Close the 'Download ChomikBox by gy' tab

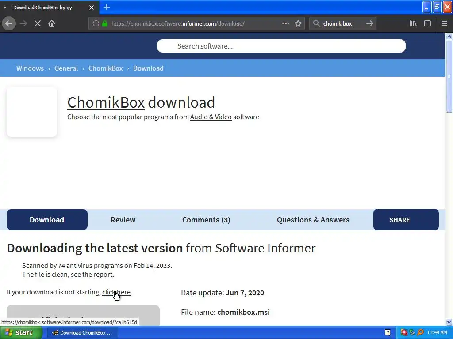[92, 8]
